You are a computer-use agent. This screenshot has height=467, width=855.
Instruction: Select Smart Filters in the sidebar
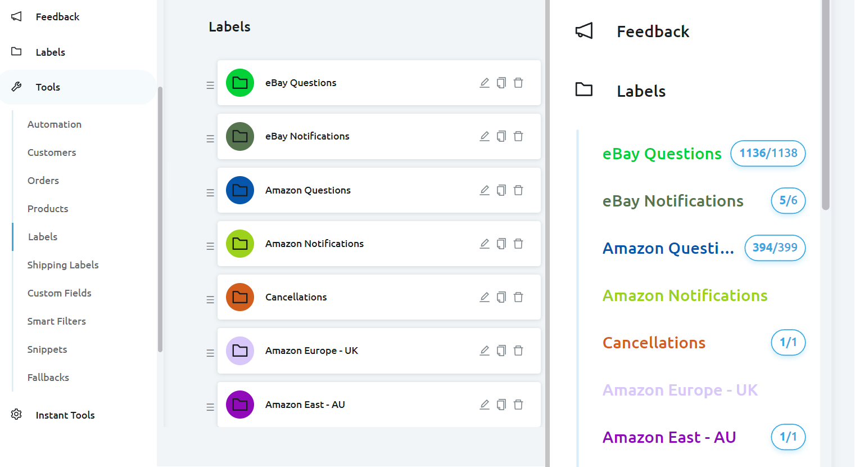tap(57, 321)
